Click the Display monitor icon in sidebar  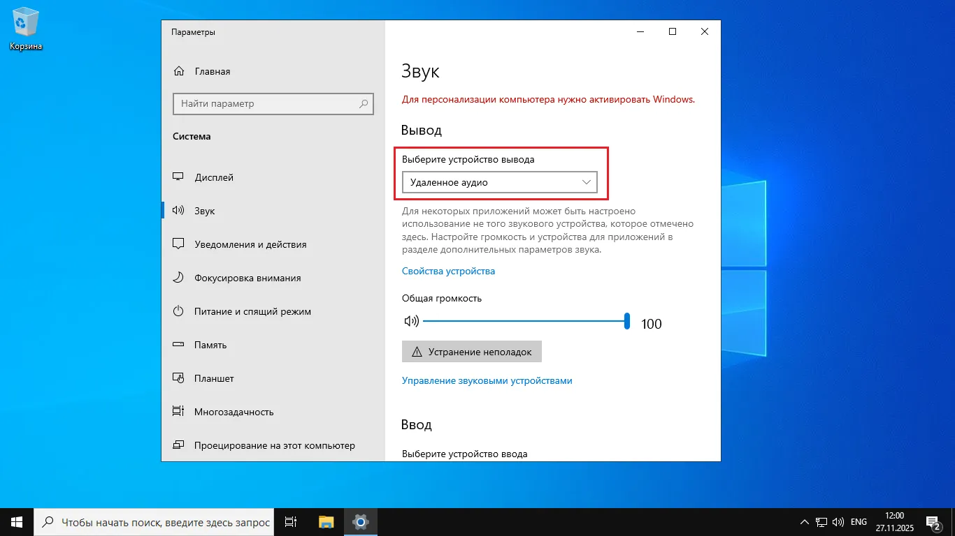click(x=179, y=177)
